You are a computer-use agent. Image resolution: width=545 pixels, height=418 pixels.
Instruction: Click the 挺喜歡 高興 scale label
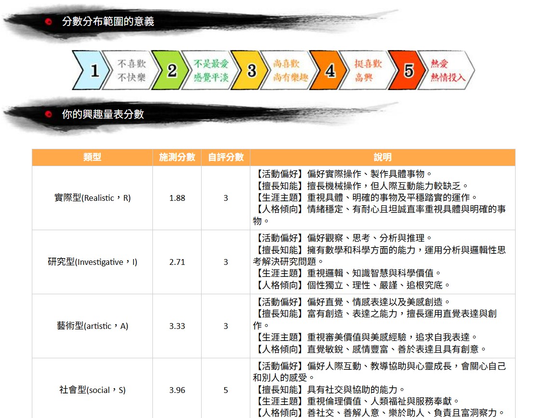368,71
